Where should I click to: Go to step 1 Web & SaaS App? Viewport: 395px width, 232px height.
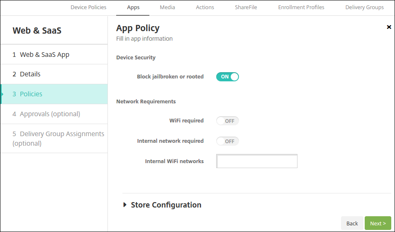coord(54,54)
